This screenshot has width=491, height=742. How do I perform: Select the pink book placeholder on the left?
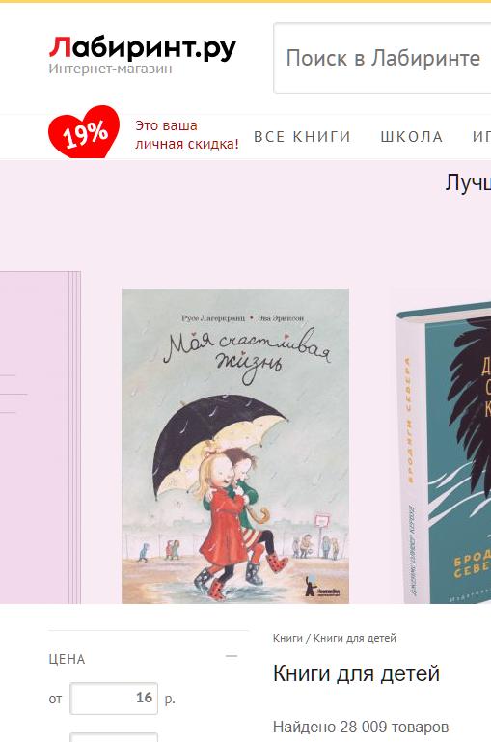41,437
